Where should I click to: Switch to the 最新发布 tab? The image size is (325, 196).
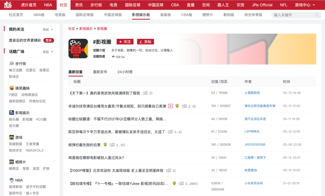[100, 72]
